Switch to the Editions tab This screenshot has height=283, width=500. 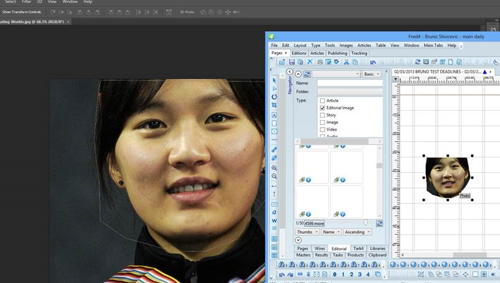pyautogui.click(x=299, y=53)
